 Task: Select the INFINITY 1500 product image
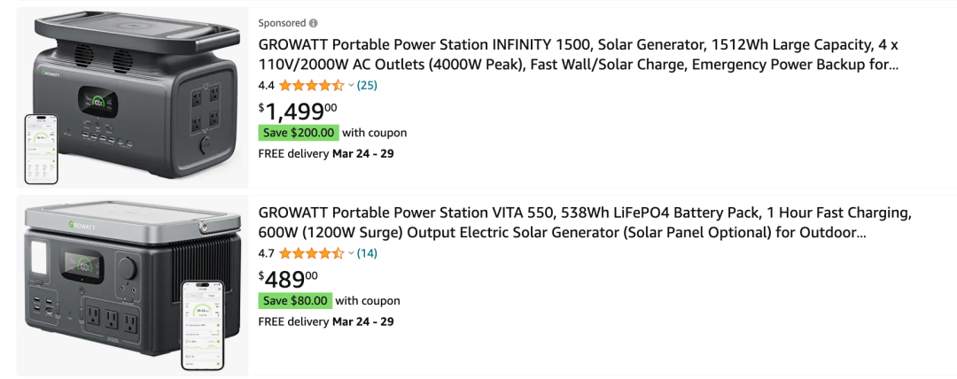[133, 98]
